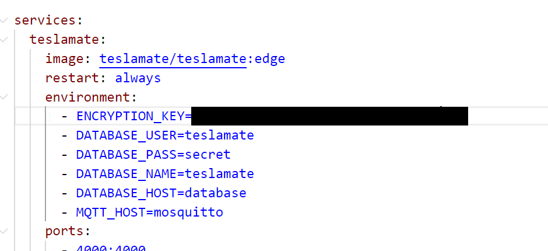The image size is (548, 251).
Task: Click the "image" key text
Action: [66, 59]
